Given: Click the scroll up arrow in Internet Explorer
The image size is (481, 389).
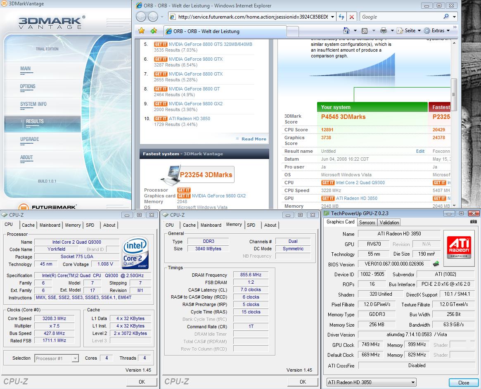Looking at the screenshot, I should pos(454,43).
